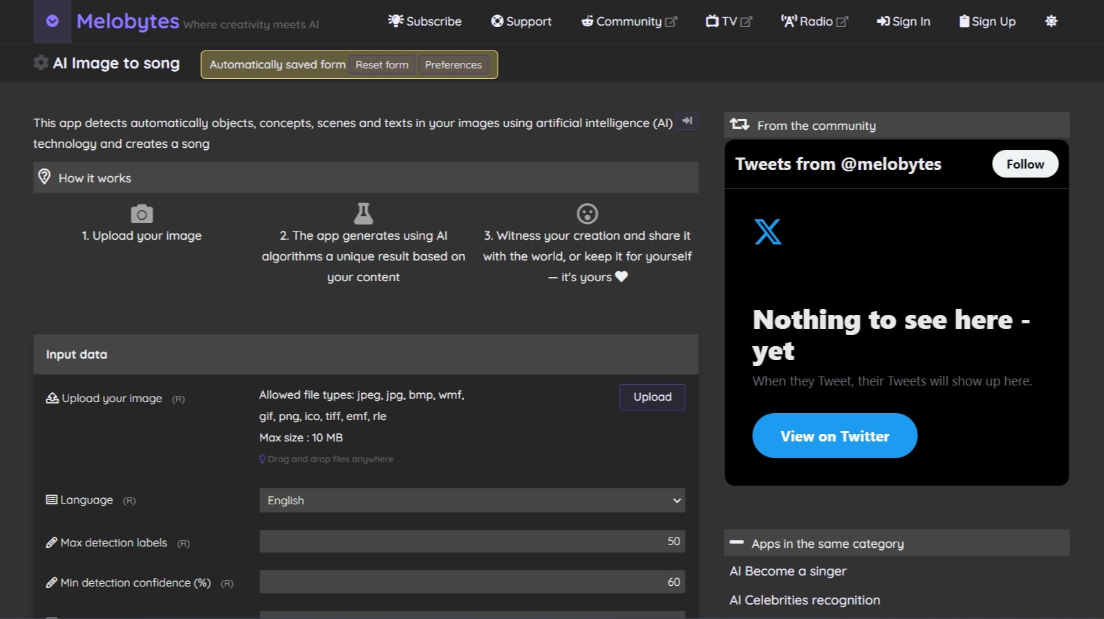1104x619 pixels.
Task: Open the Support menu item
Action: (x=521, y=21)
